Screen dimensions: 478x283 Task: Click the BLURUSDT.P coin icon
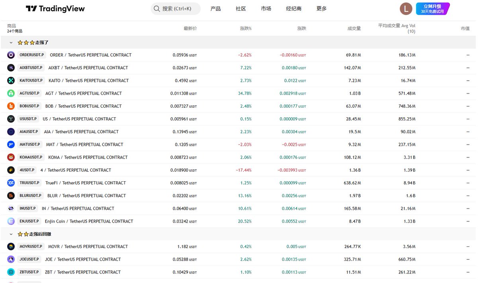[11, 196]
